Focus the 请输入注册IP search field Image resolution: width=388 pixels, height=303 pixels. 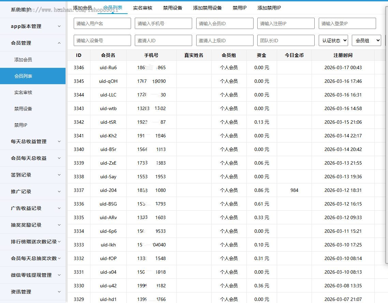coord(286,24)
